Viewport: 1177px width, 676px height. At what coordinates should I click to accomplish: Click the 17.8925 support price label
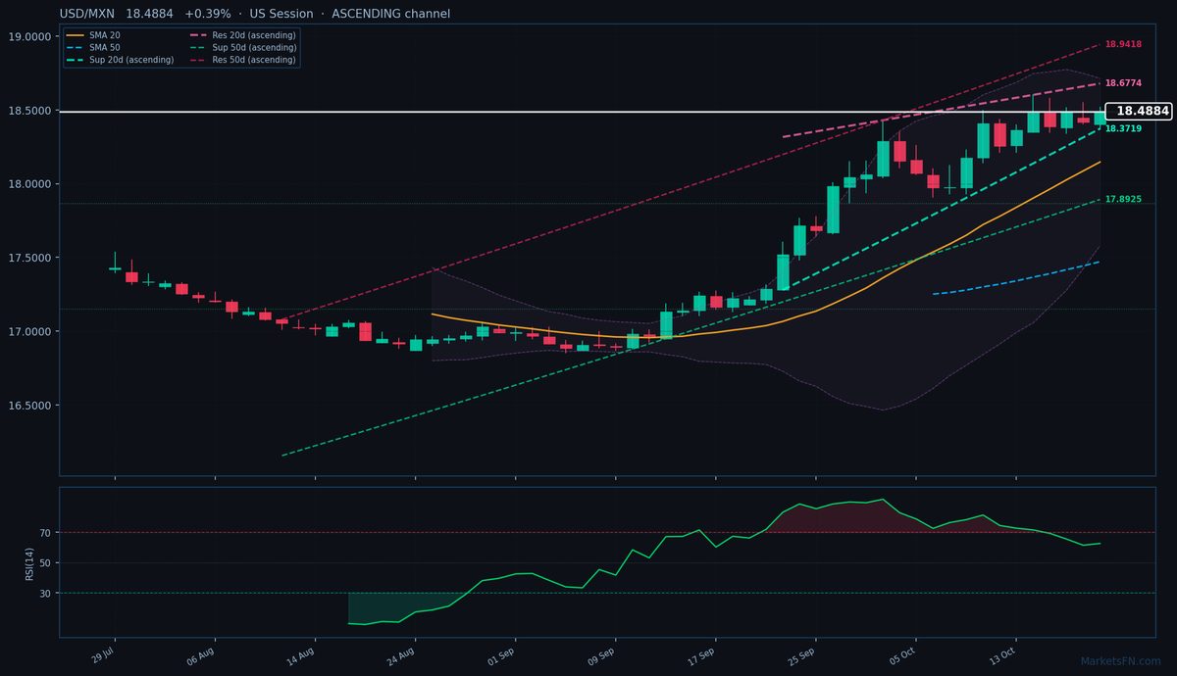coord(1123,199)
